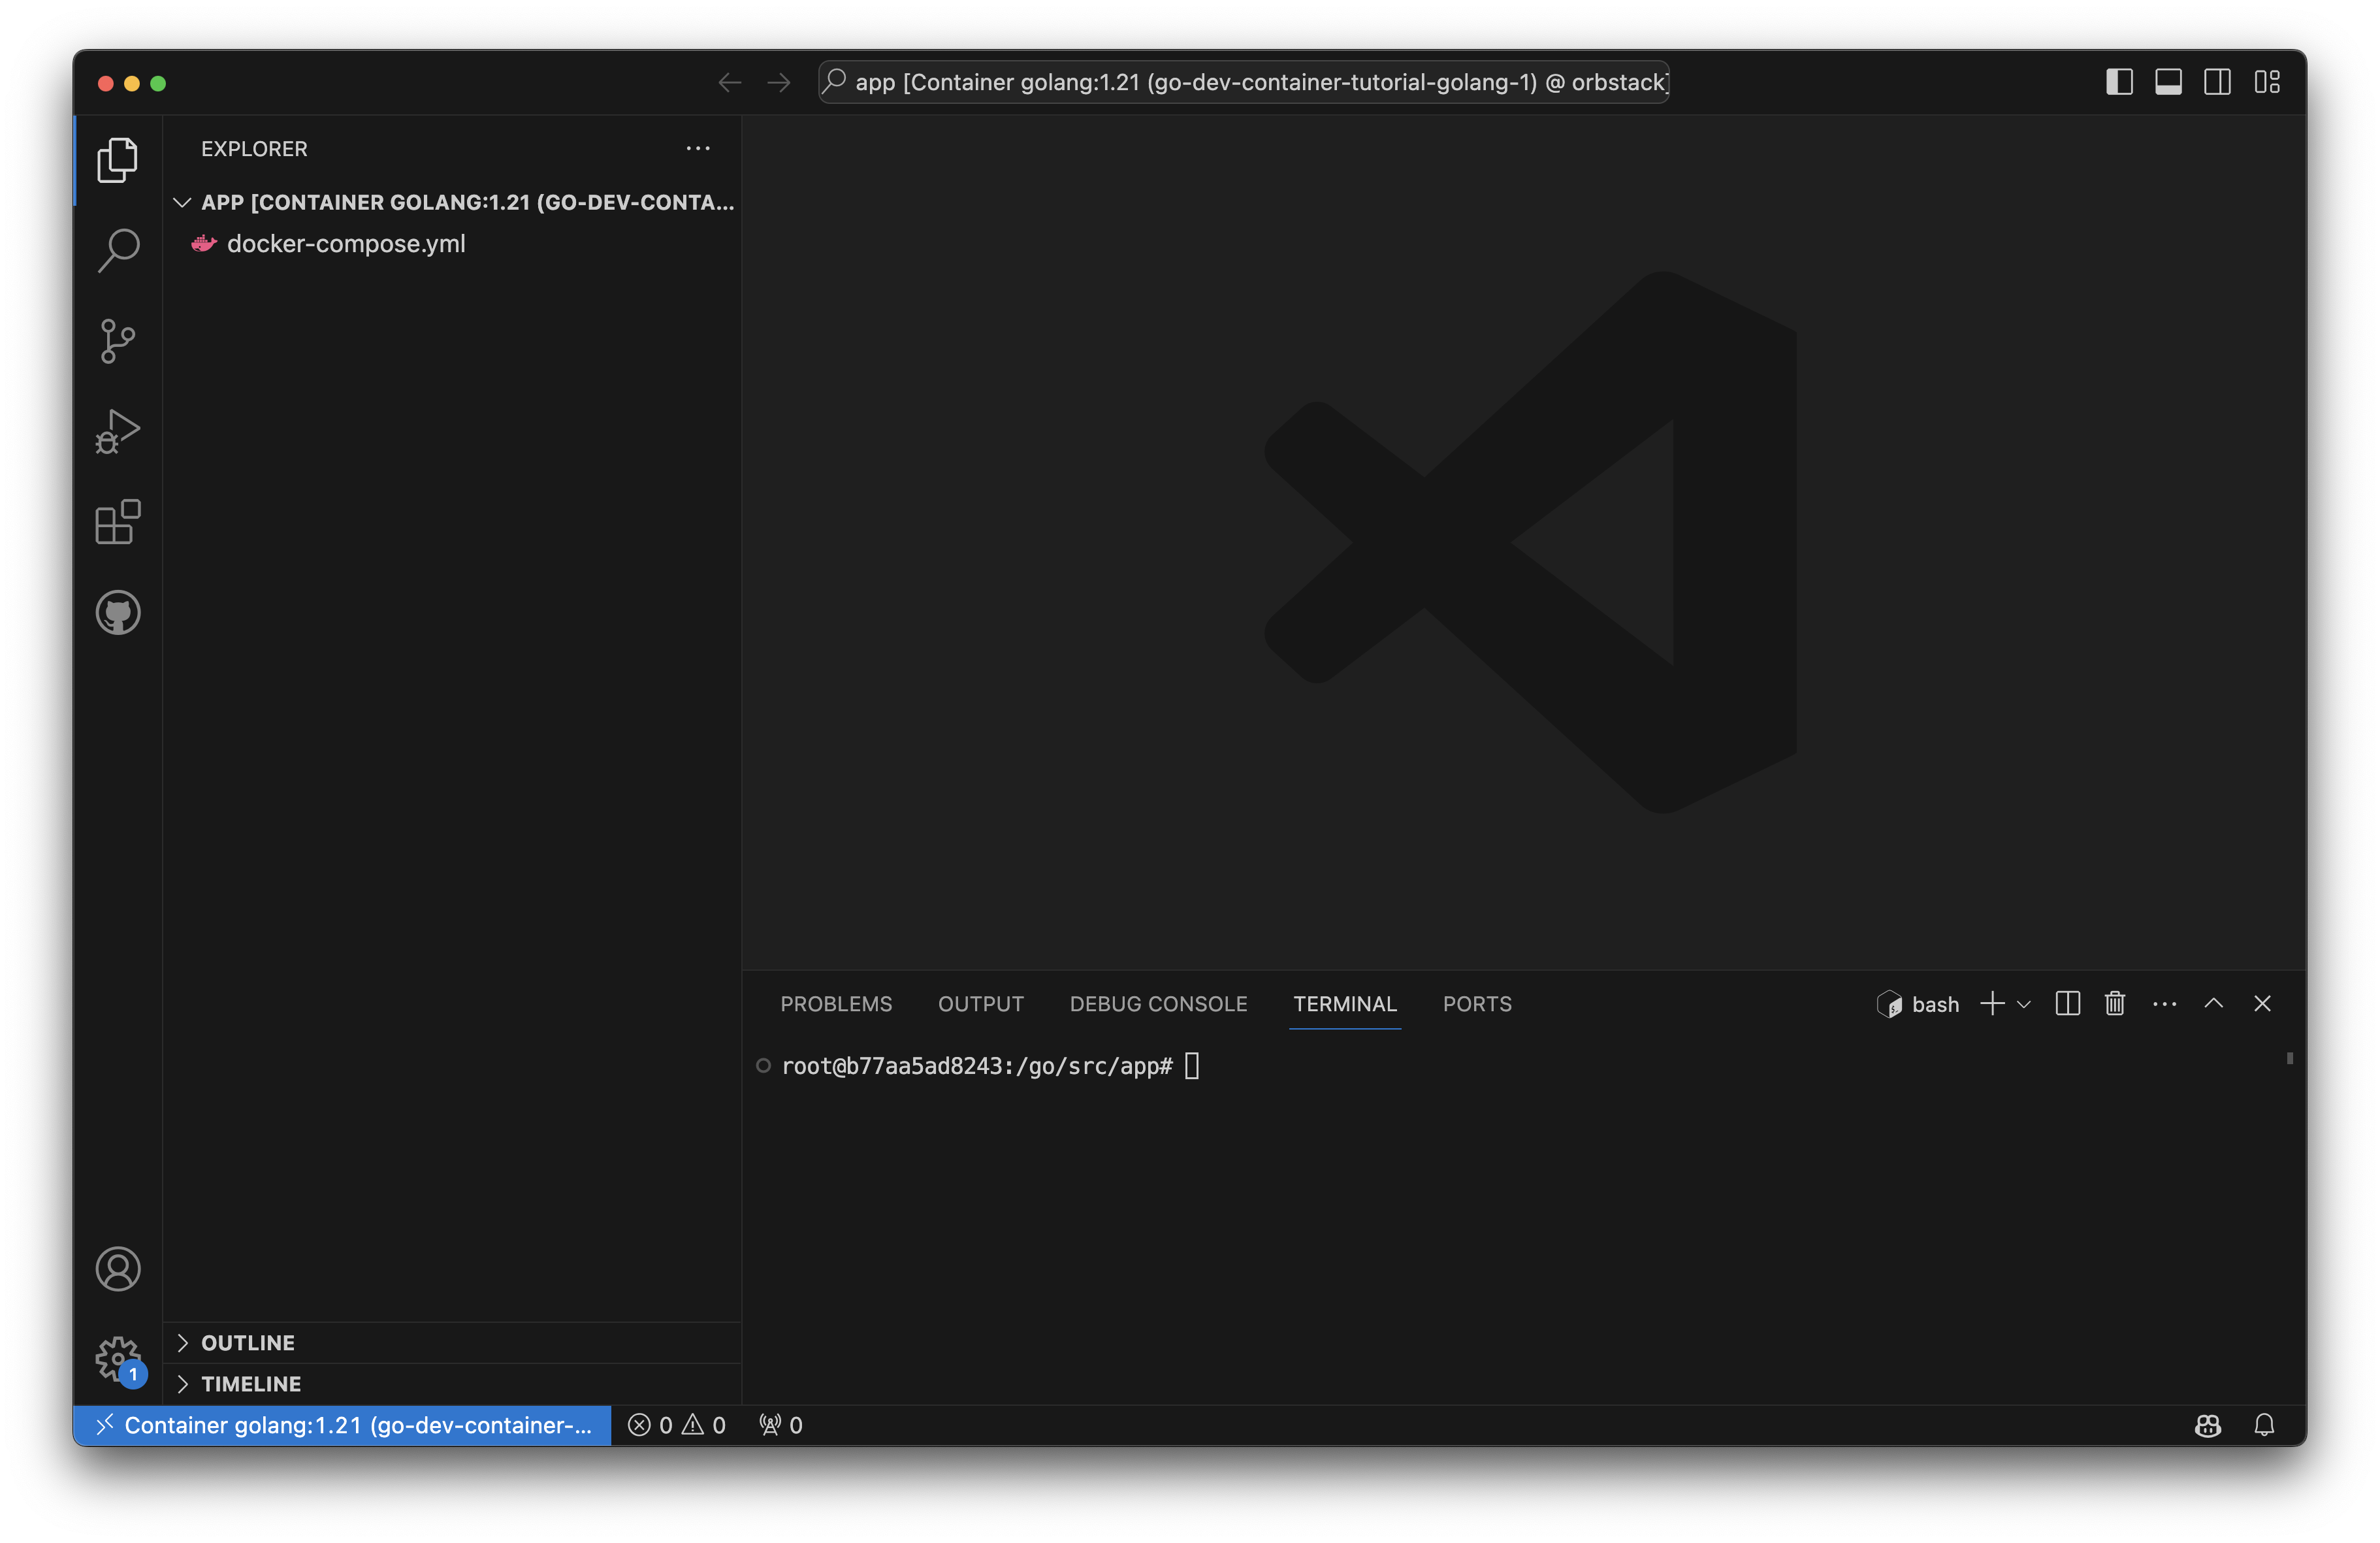The width and height of the screenshot is (2380, 1543).
Task: Focus the terminal prompt line
Action: (990, 1066)
